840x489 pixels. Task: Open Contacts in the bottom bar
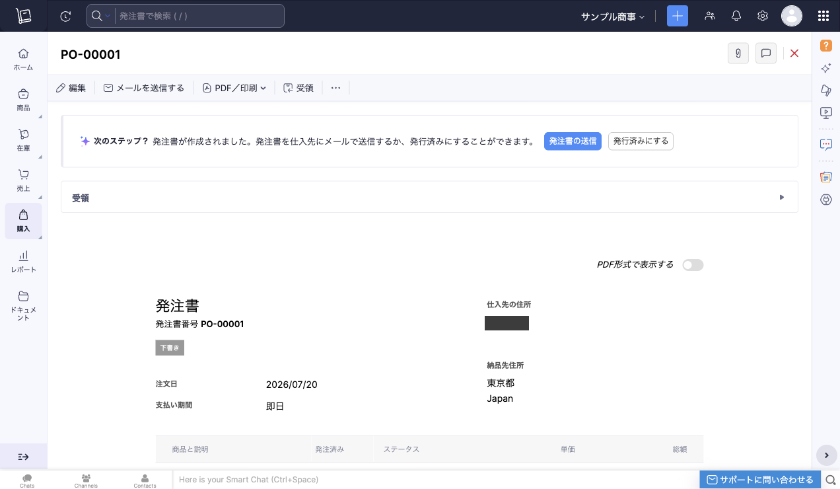pos(145,480)
